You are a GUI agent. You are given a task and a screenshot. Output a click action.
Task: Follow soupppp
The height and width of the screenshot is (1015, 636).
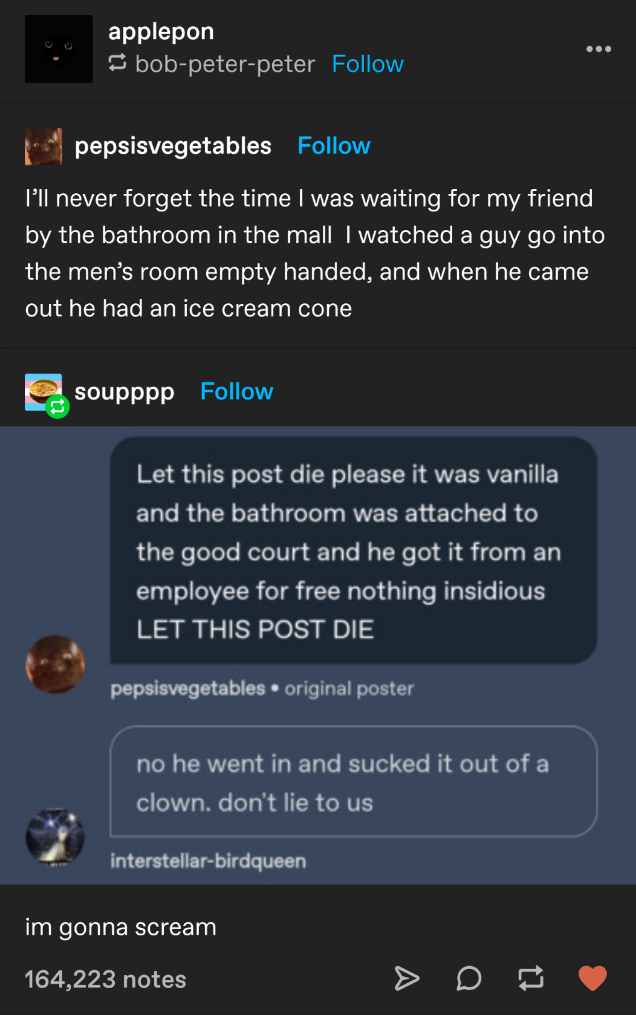coord(237,392)
